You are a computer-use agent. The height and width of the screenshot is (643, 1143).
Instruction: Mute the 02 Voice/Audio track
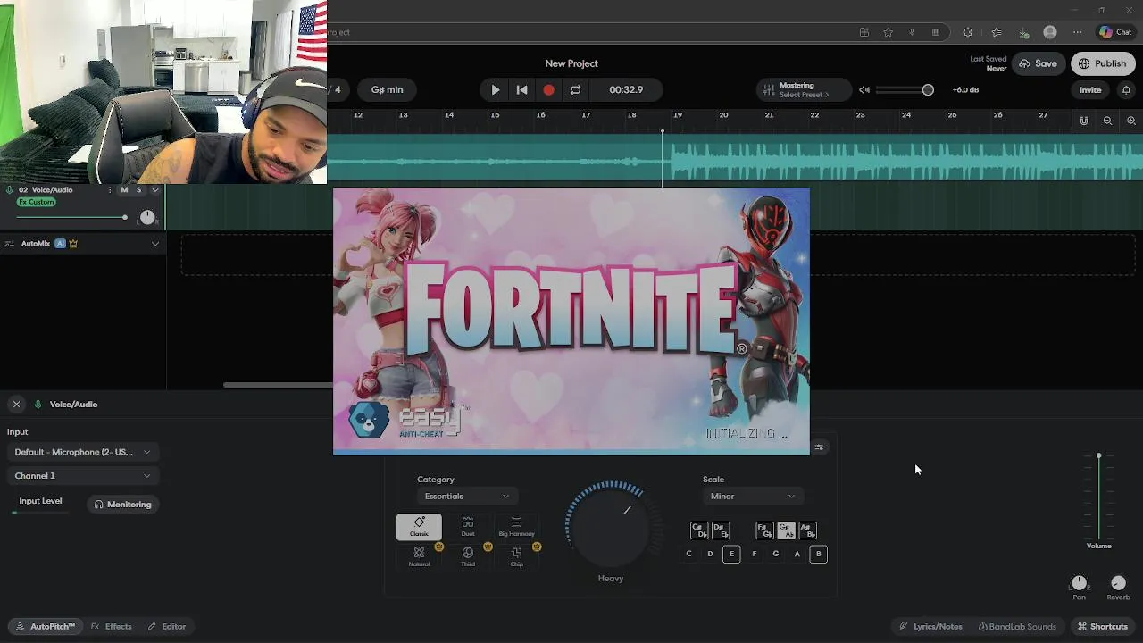click(x=124, y=190)
